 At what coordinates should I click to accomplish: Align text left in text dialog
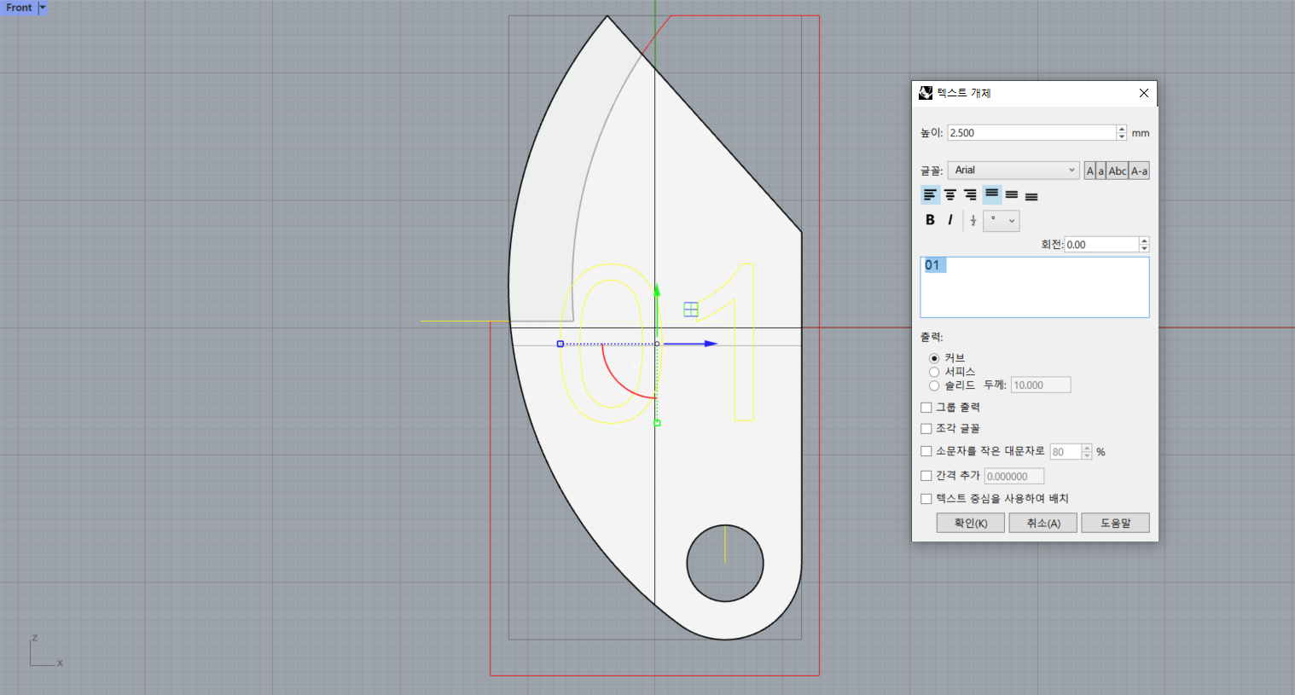coord(930,195)
